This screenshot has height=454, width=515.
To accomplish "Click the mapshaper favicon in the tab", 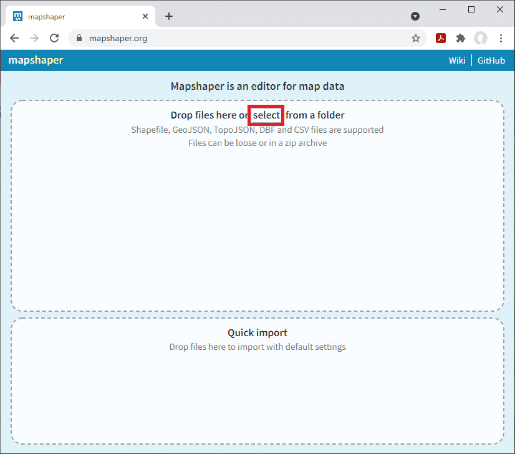I will (x=17, y=16).
